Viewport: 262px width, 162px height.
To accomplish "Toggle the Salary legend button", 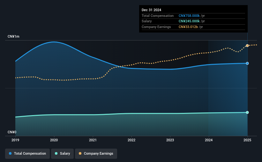I will pos(62,154).
